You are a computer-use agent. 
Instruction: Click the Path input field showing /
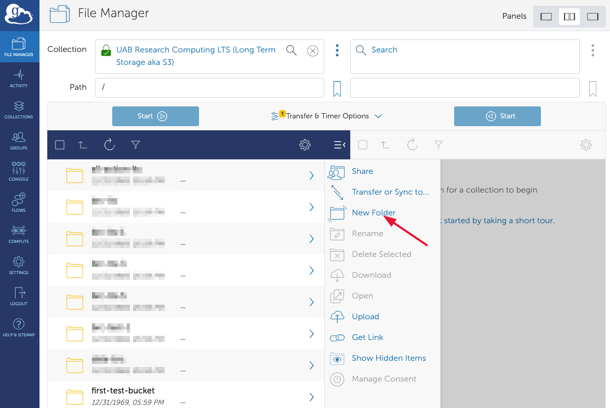pyautogui.click(x=209, y=87)
